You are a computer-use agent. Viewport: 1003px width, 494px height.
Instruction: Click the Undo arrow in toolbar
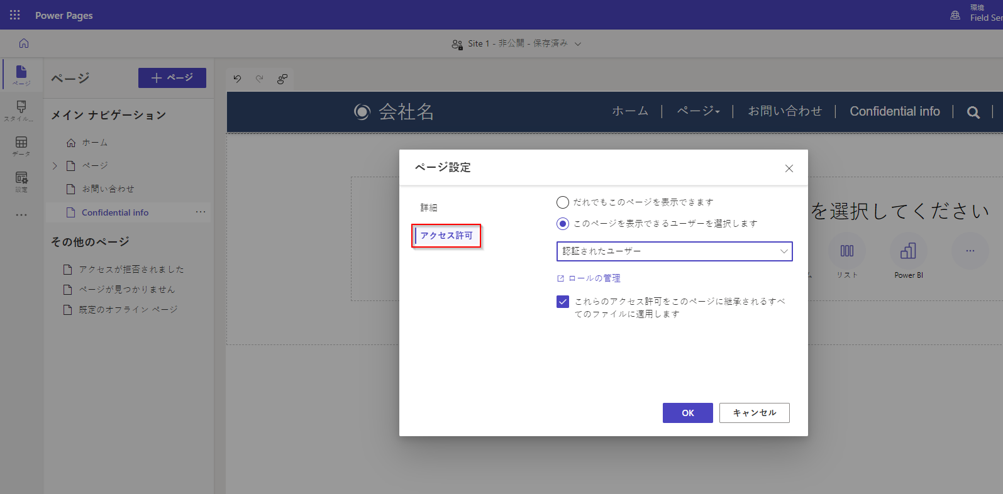(237, 79)
